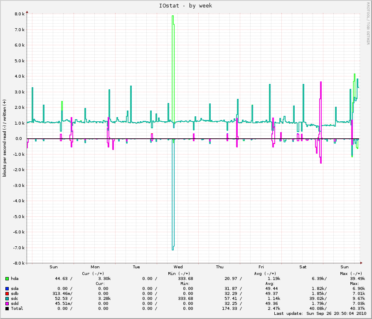The image size is (372, 319).
Task: Click Total average read value '174.33'
Action: [230, 309]
